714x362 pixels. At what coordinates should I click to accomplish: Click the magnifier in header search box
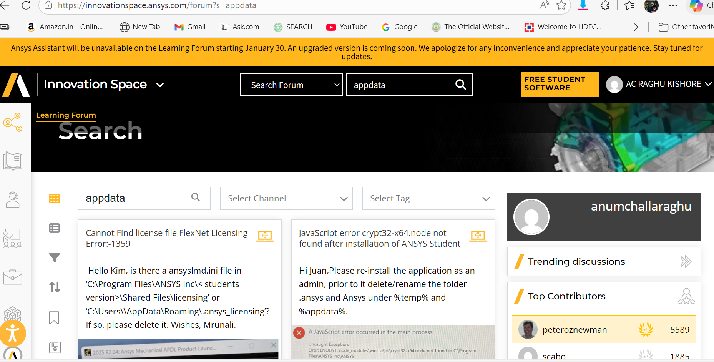460,85
